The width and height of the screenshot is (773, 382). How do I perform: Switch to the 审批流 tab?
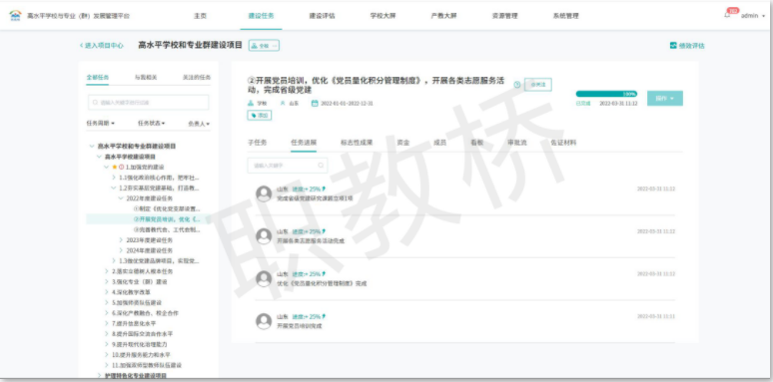click(517, 143)
